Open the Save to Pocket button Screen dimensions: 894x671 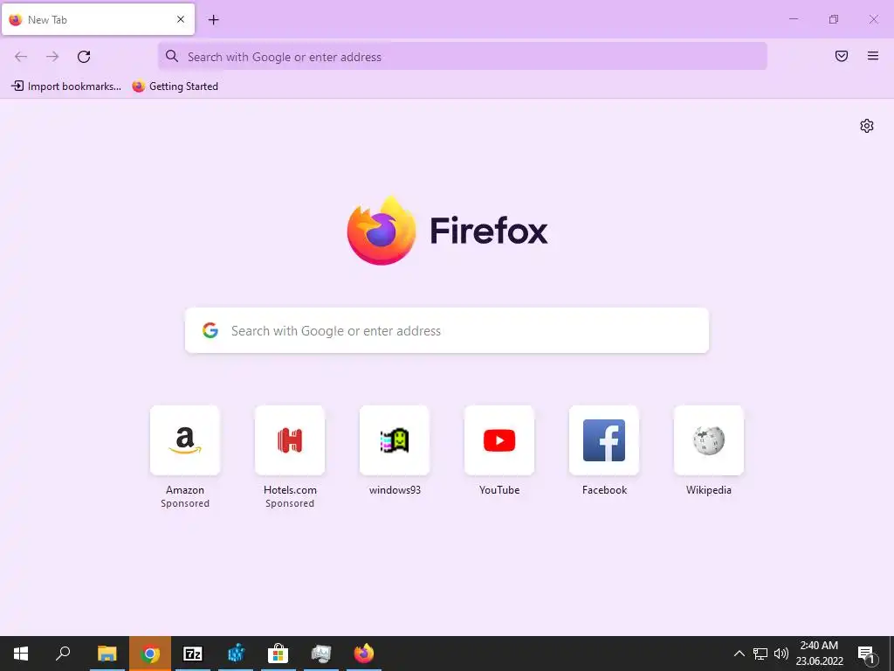coord(842,56)
